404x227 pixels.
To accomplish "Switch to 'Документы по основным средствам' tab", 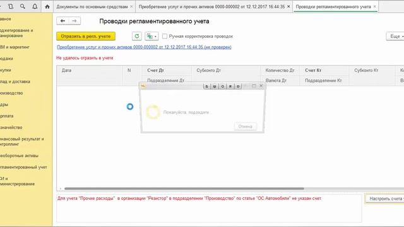I will (92, 7).
